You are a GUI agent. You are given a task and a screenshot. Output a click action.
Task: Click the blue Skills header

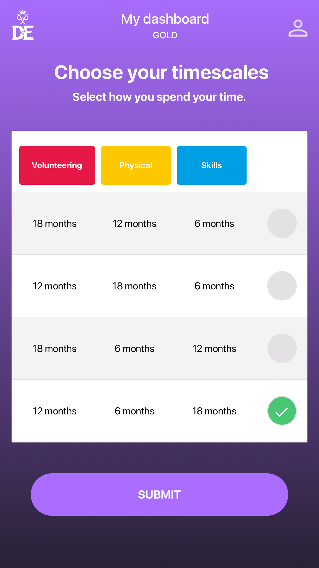point(212,165)
